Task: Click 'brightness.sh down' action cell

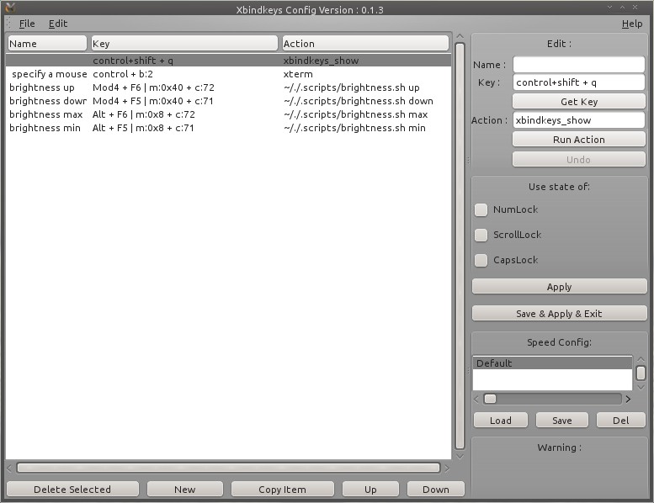Action: tap(359, 101)
